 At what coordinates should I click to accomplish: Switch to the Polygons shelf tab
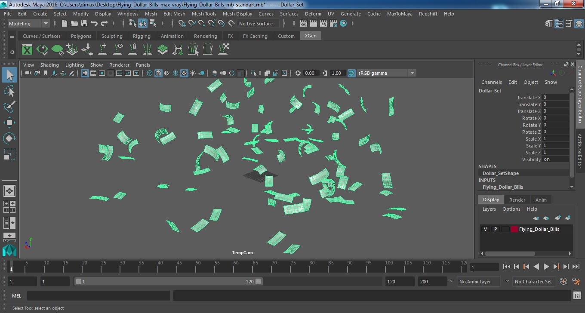pyautogui.click(x=81, y=36)
